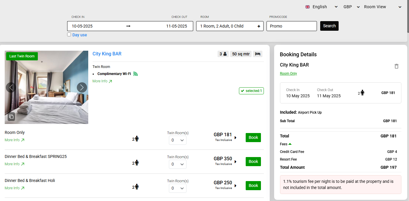Click the Promo code input field
Image resolution: width=409 pixels, height=201 pixels.
click(x=291, y=26)
